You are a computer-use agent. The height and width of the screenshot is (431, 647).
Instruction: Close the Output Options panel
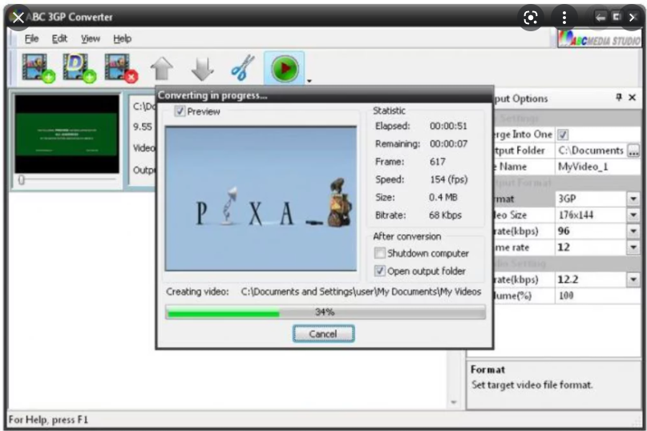click(x=632, y=98)
